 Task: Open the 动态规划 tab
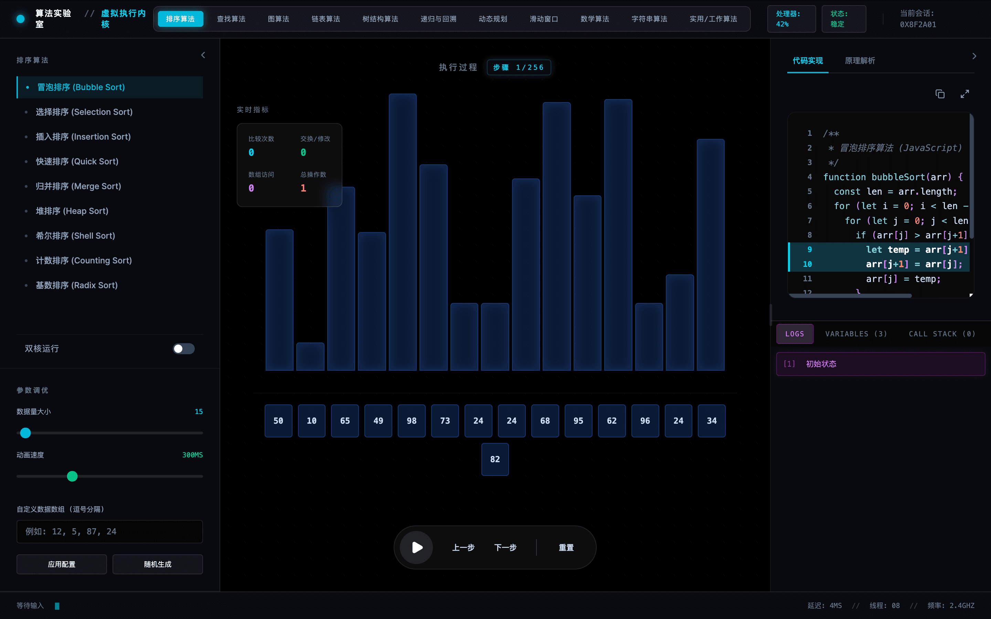493,19
